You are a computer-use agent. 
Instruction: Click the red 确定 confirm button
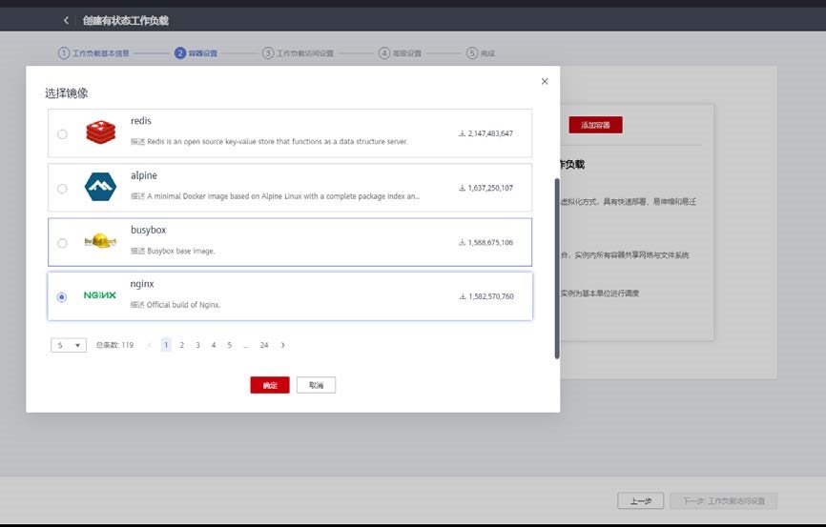(270, 385)
